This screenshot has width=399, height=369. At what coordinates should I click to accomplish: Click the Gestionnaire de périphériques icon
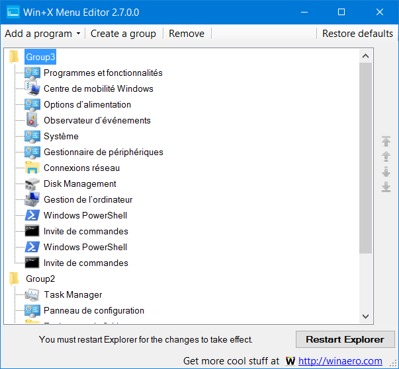tap(32, 152)
